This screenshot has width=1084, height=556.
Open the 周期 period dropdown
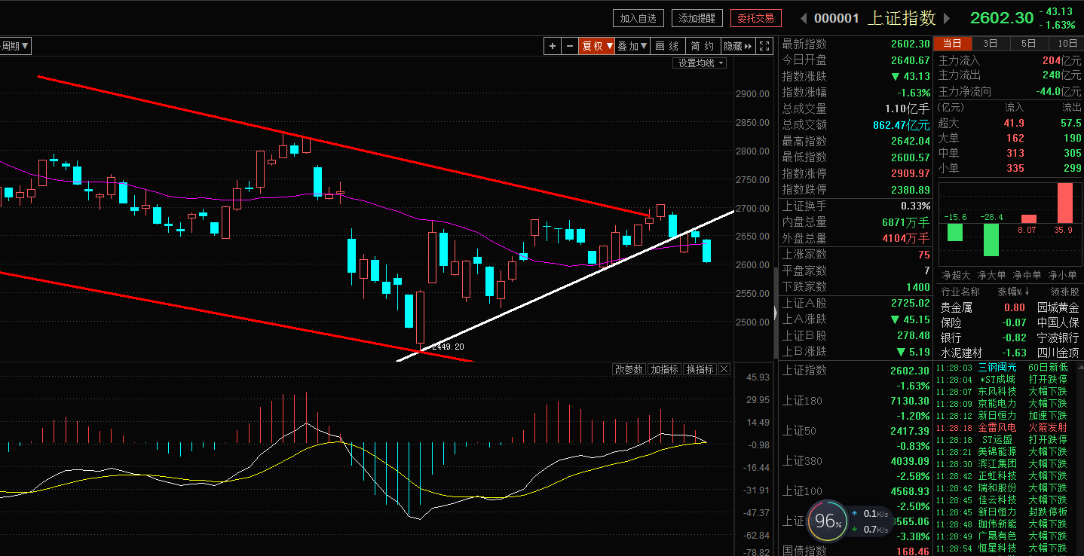pyautogui.click(x=15, y=46)
